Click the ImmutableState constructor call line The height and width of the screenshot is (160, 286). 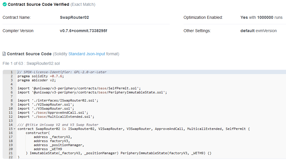[119, 153]
